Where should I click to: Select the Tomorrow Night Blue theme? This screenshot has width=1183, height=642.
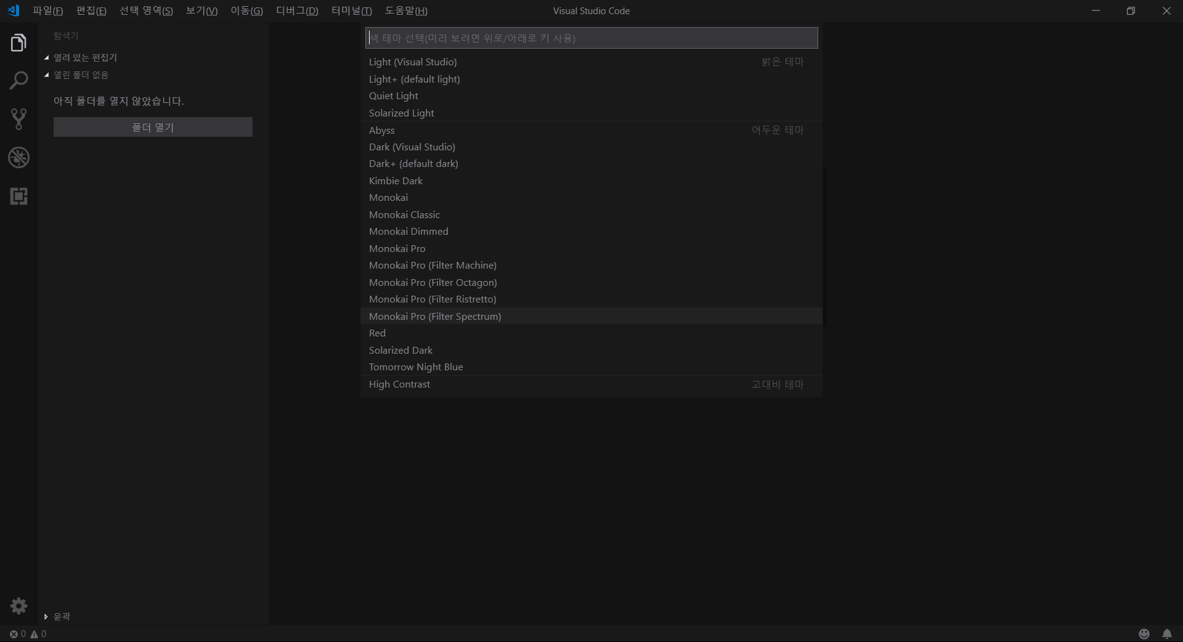click(591, 367)
